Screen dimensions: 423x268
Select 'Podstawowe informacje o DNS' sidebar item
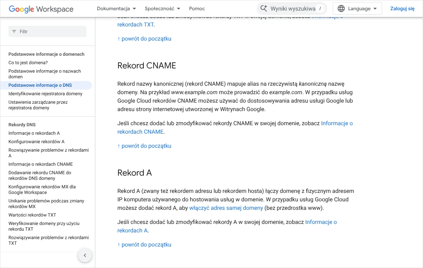[40, 85]
